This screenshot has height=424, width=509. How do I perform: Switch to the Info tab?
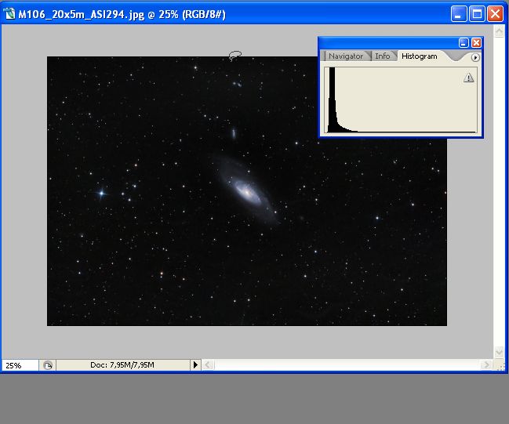(383, 56)
